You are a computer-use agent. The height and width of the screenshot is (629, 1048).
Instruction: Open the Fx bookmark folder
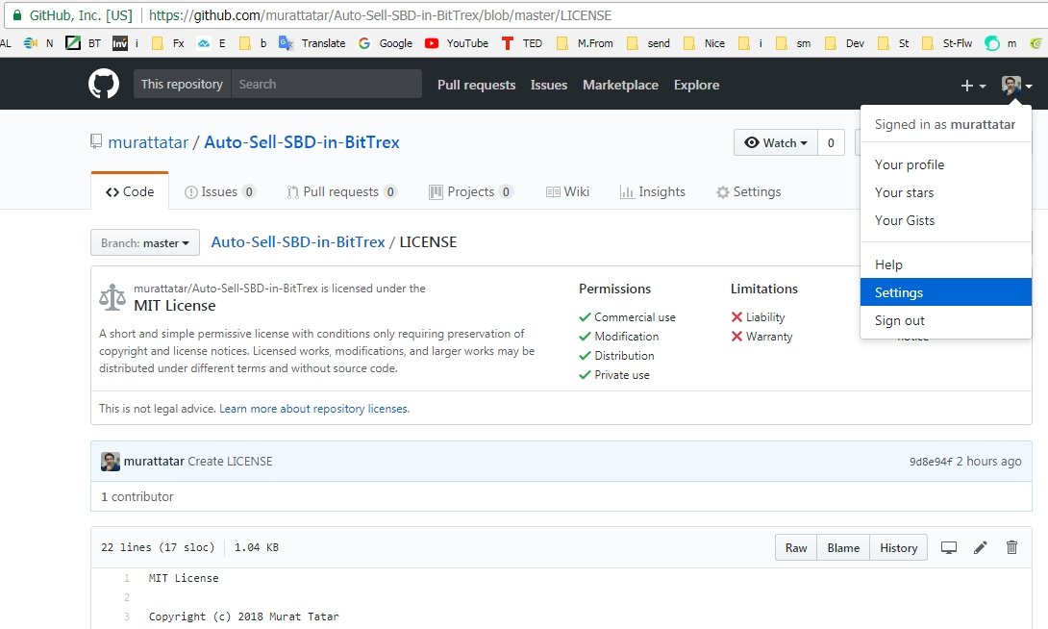(x=167, y=43)
